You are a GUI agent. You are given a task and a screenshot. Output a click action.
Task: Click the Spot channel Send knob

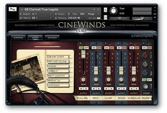96,79
